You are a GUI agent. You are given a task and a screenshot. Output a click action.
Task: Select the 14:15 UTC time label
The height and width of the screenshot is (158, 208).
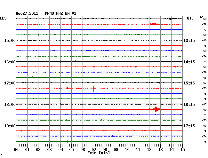coord(189,62)
